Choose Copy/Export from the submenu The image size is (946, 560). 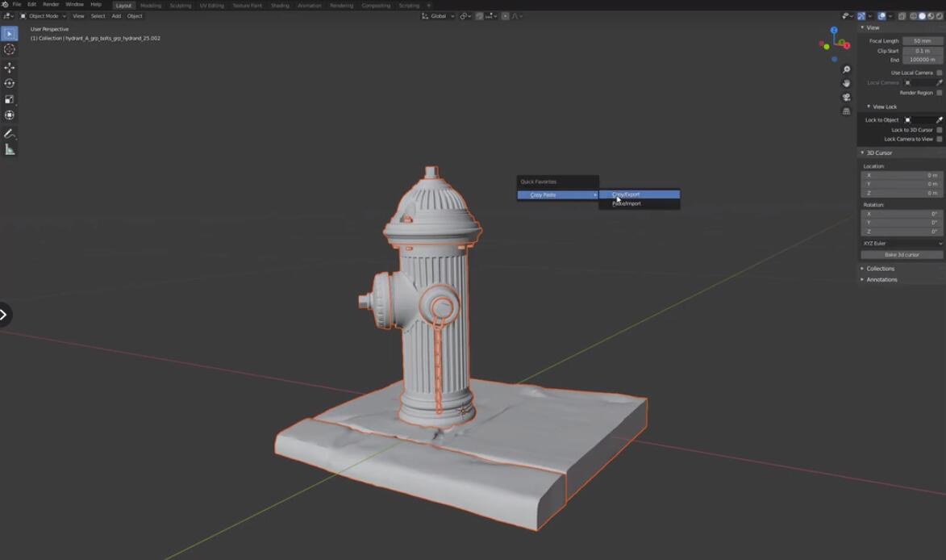(640, 194)
